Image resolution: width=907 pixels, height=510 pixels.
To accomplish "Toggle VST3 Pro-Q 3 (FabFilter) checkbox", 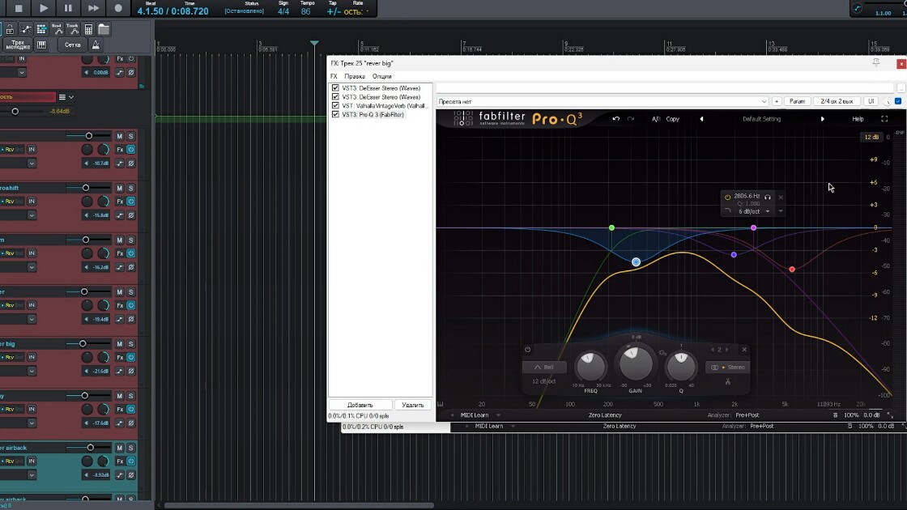I will tap(335, 114).
